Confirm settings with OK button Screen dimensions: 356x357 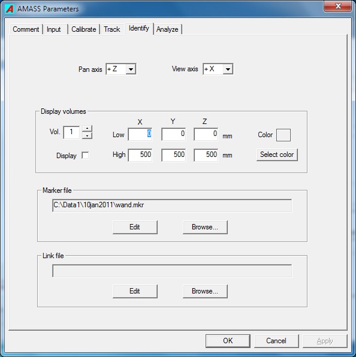pos(228,341)
